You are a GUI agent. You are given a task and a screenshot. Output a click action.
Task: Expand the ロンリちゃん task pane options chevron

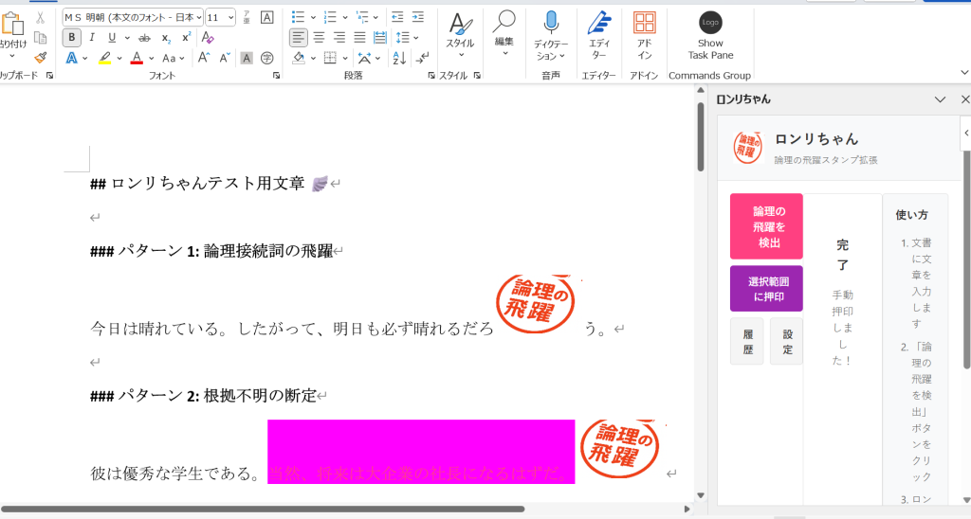tap(941, 99)
